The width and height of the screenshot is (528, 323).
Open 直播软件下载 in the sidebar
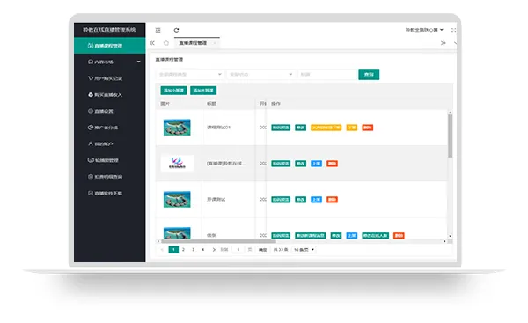tap(110, 193)
